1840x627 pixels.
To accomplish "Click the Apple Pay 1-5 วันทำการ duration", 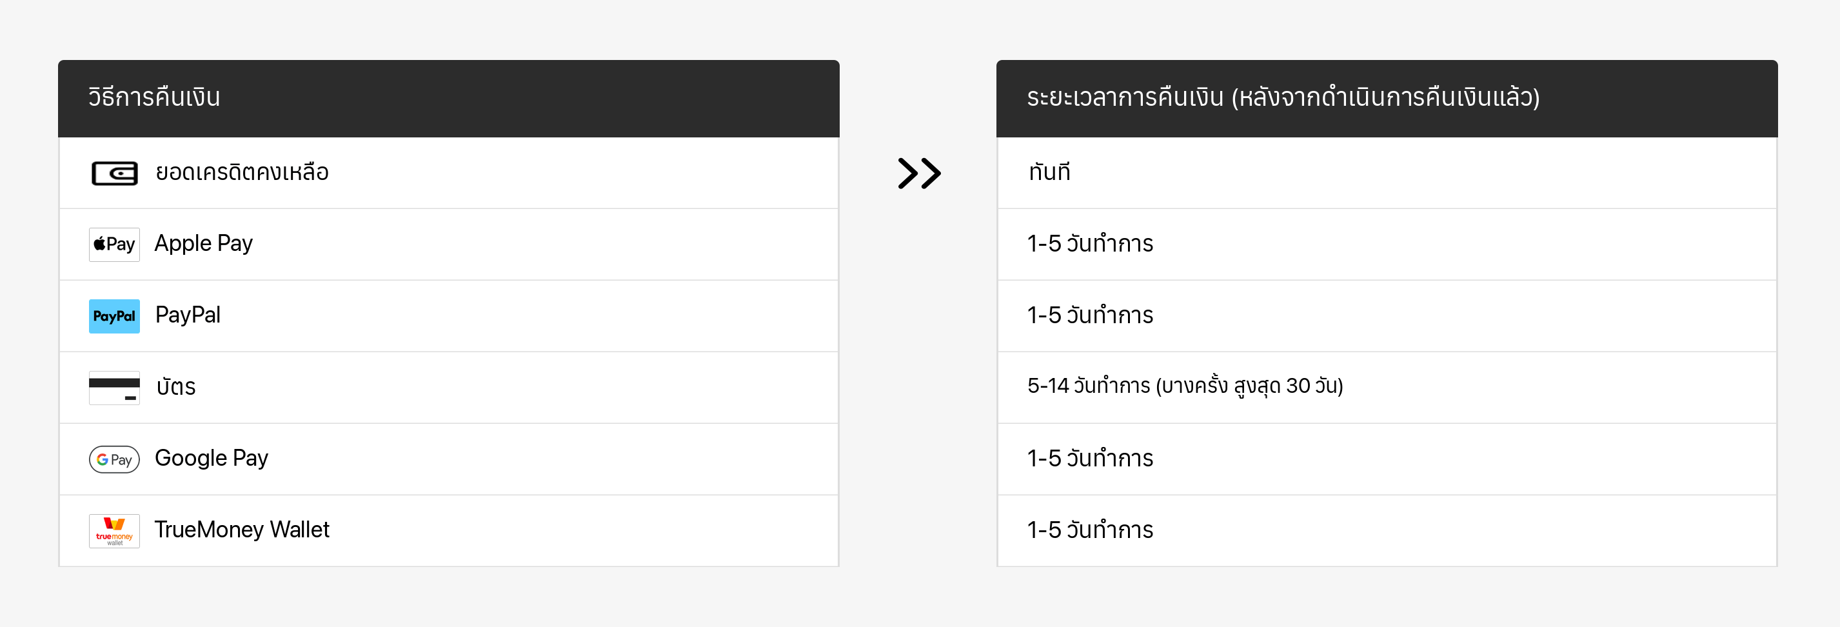I will pyautogui.click(x=1090, y=244).
